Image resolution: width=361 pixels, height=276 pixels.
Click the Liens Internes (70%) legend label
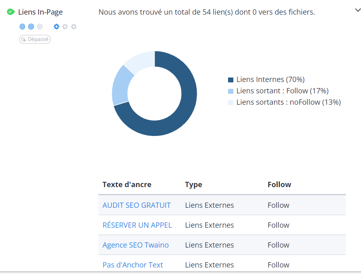pos(270,80)
